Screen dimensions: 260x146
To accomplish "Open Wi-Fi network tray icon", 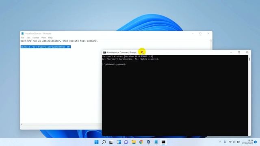I will [230, 142].
